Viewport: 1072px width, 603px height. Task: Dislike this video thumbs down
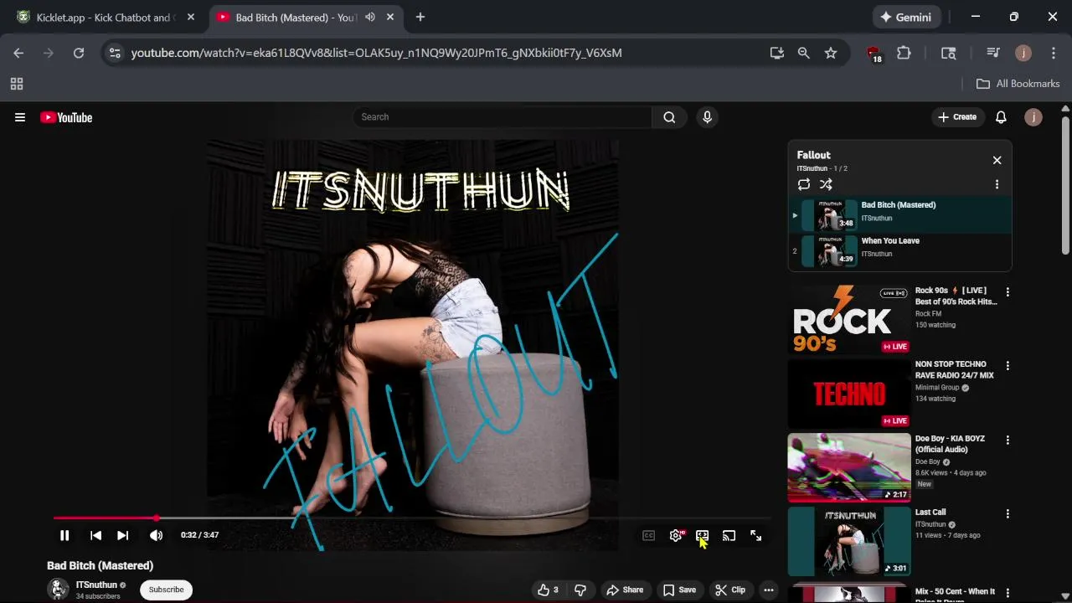point(580,590)
